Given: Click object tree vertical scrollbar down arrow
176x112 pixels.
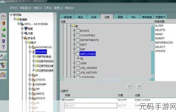Looking at the screenshot, I should click(x=152, y=76).
